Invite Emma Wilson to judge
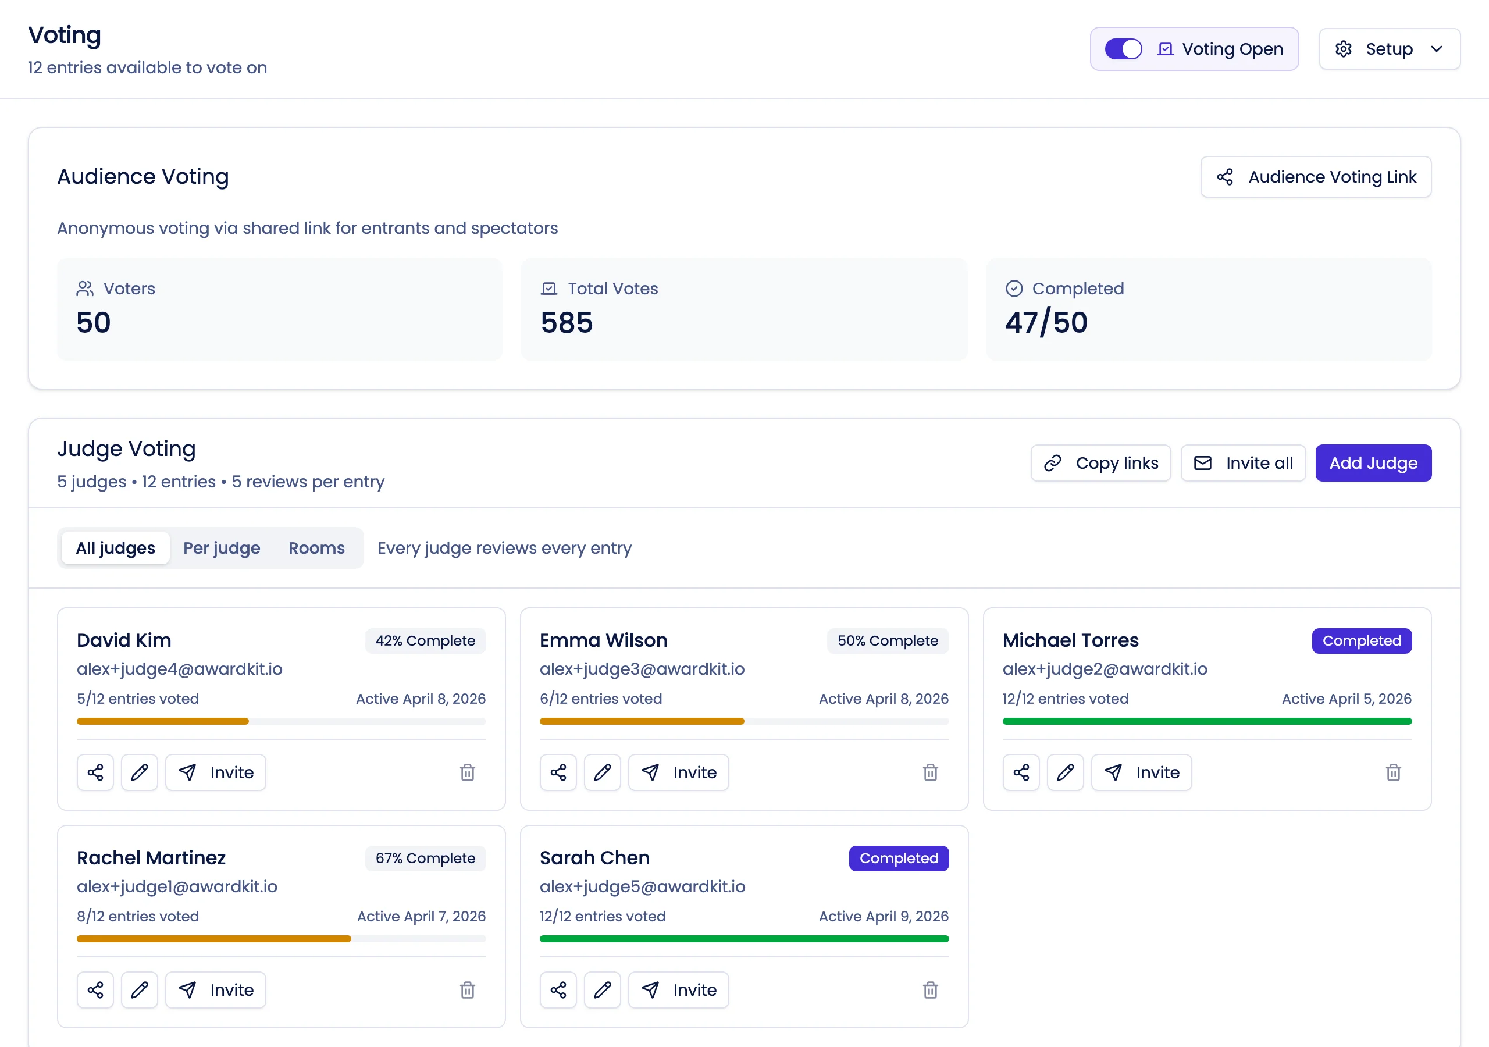The width and height of the screenshot is (1489, 1047). [678, 772]
